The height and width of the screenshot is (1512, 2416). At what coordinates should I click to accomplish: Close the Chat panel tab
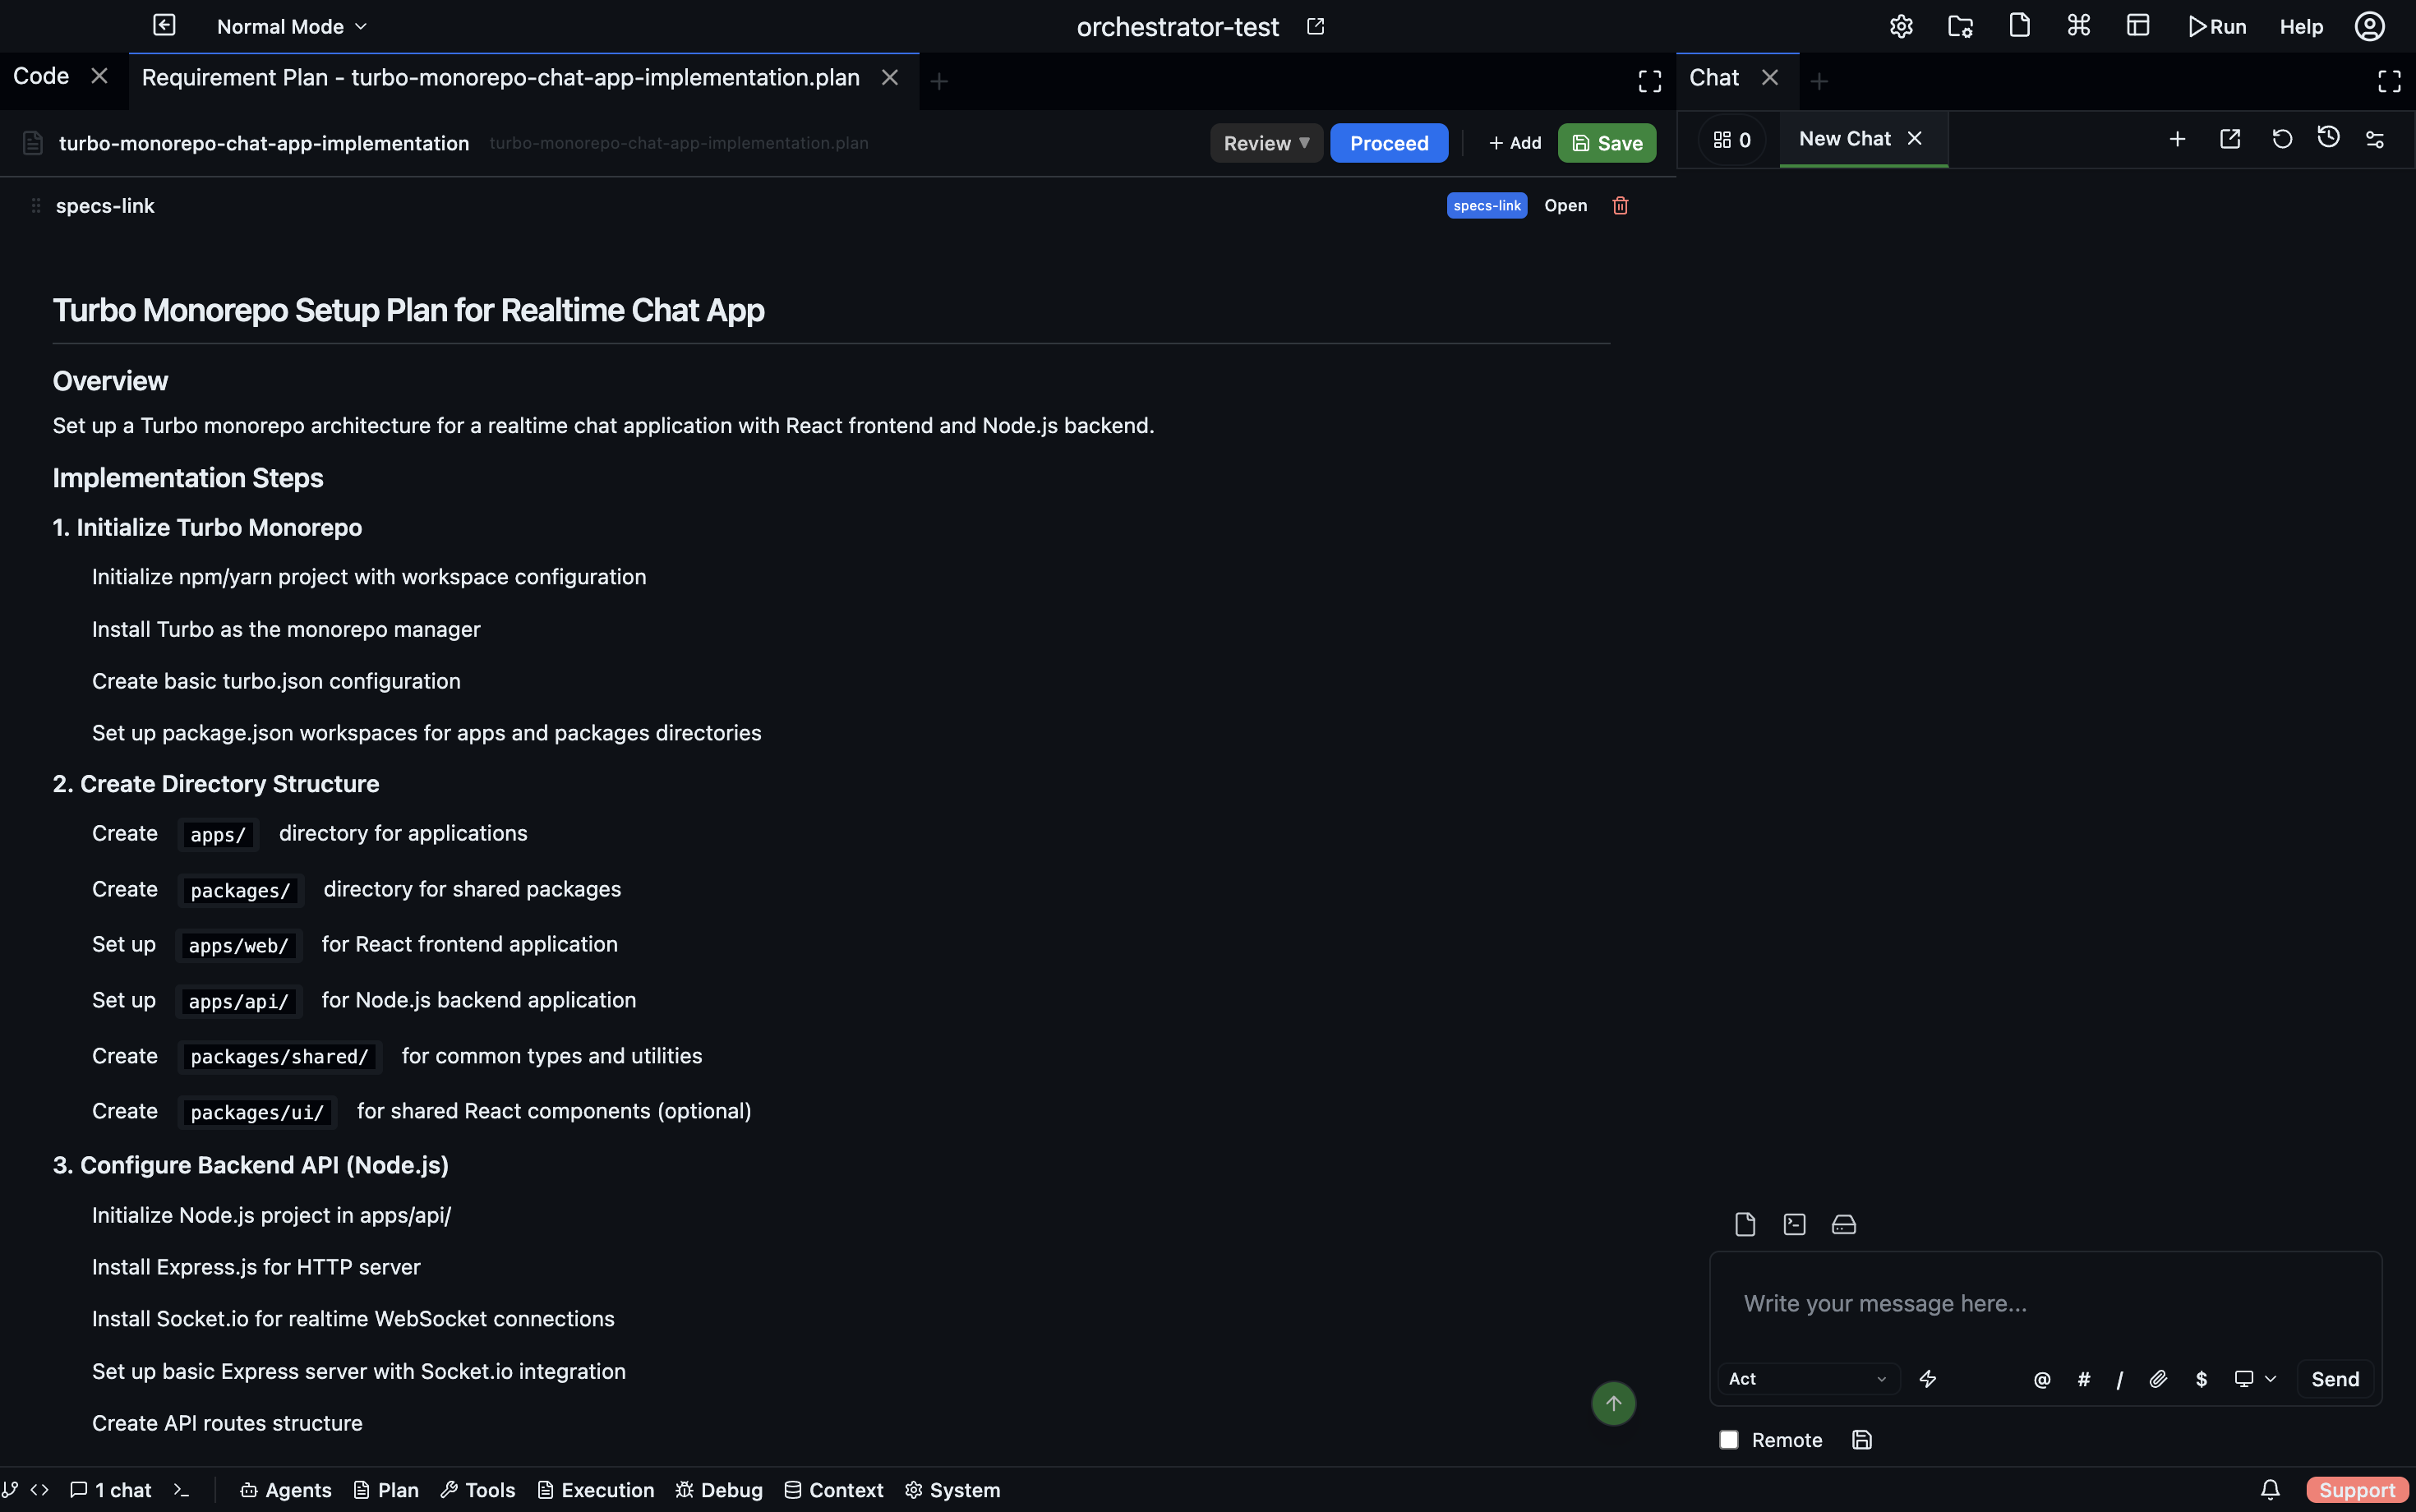[1770, 78]
